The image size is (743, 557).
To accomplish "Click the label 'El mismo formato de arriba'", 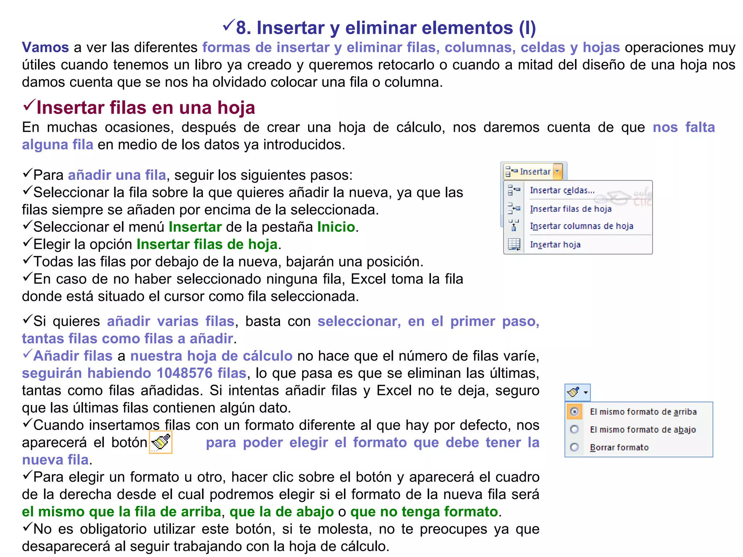I will click(x=643, y=412).
